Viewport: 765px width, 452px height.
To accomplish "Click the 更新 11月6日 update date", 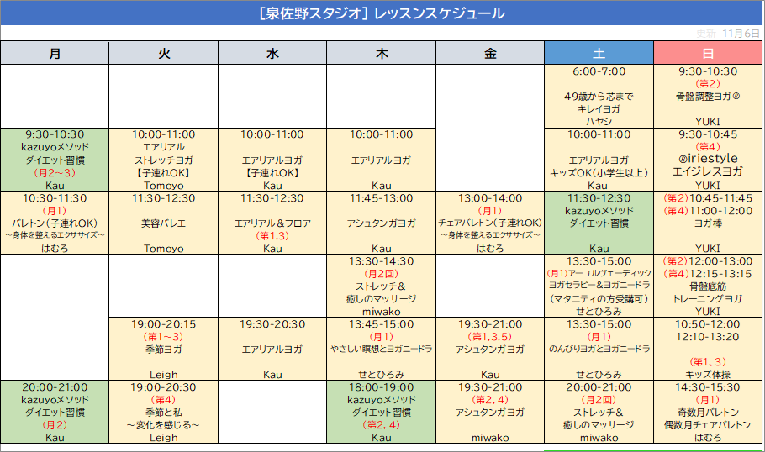I will (x=727, y=33).
